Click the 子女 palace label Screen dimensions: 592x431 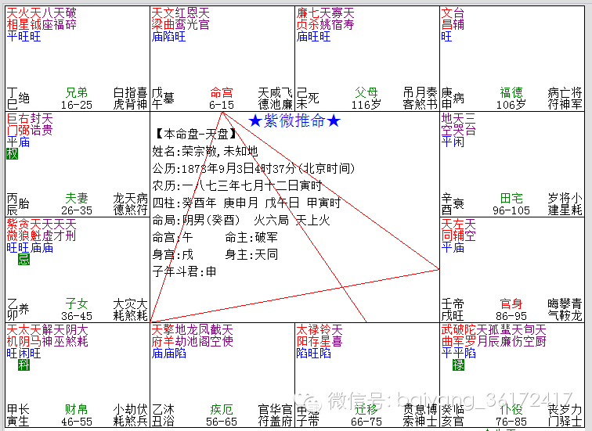(x=77, y=303)
